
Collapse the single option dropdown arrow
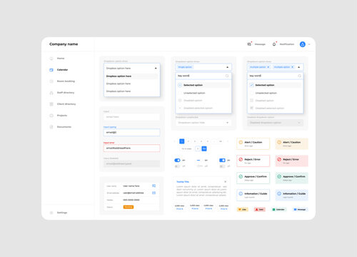coord(227,67)
